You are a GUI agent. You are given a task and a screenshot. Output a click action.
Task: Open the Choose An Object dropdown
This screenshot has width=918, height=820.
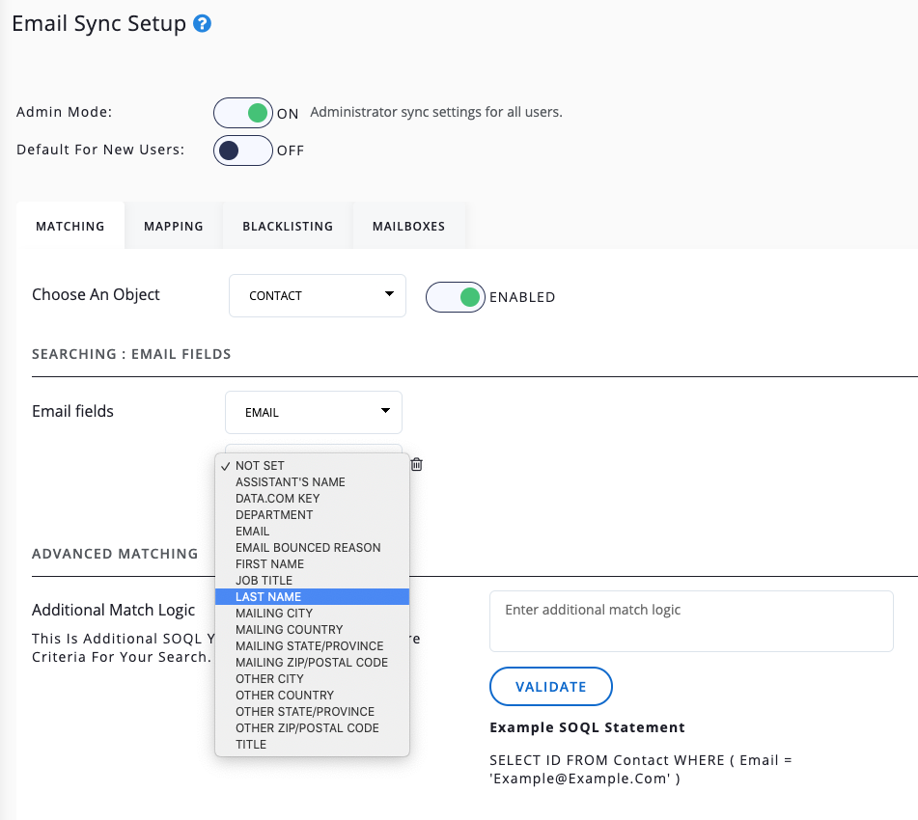pyautogui.click(x=317, y=295)
